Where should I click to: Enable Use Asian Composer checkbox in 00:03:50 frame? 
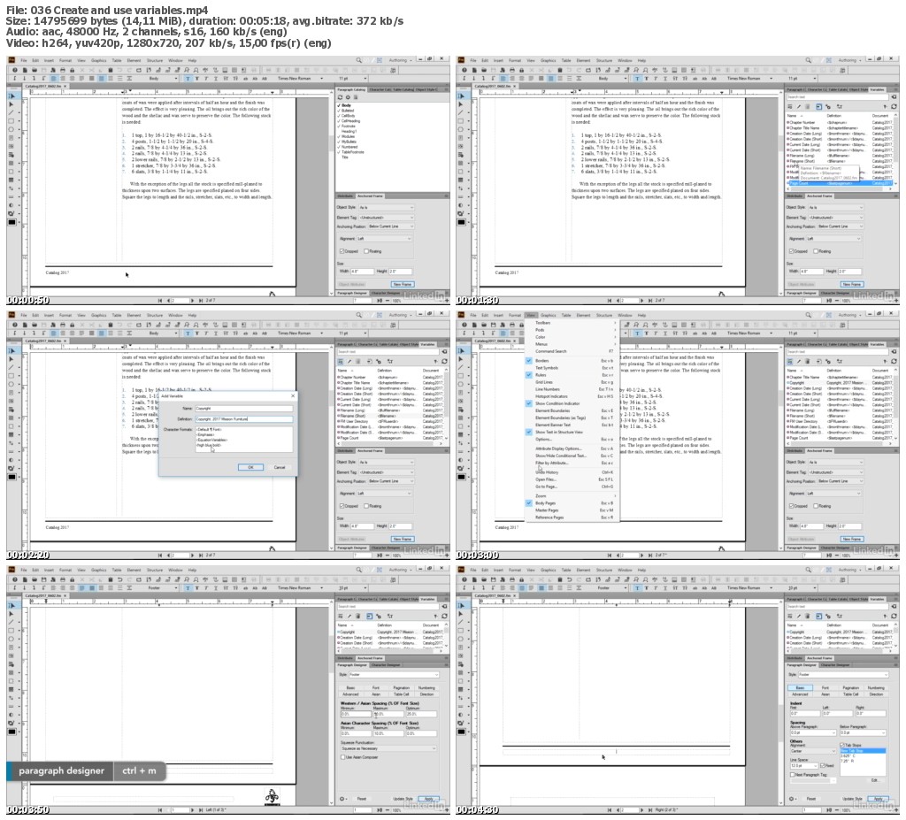click(342, 757)
